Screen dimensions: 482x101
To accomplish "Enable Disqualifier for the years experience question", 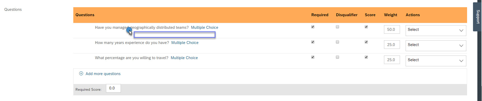I will 337,42.
